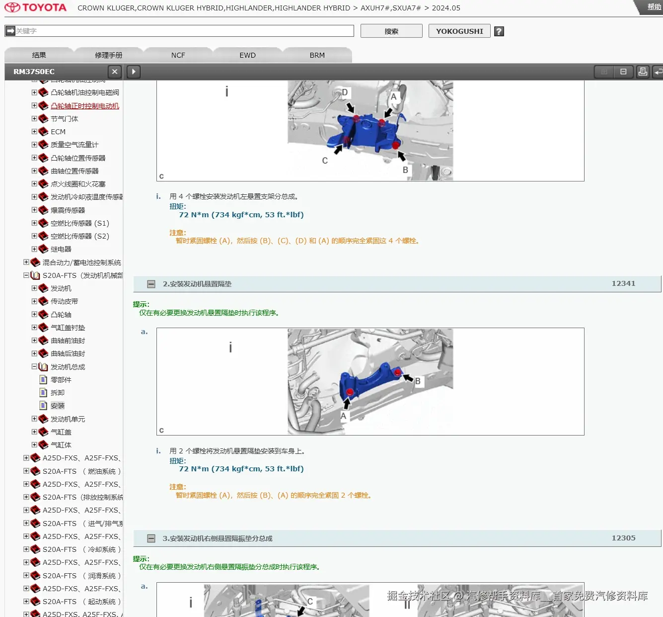The width and height of the screenshot is (663, 617).
Task: Switch to the 结果 tab
Action: [39, 55]
